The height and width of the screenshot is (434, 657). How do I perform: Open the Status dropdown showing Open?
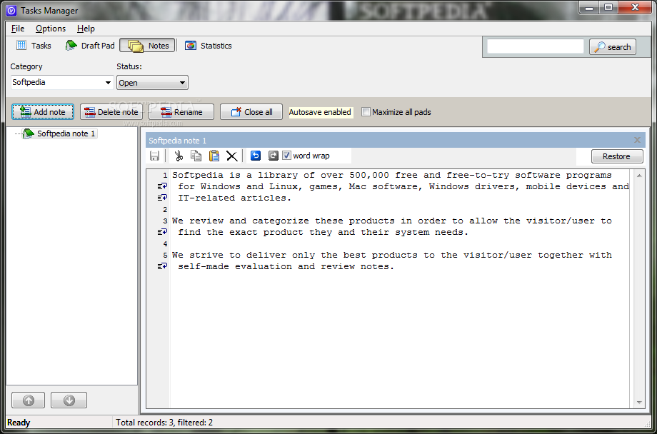[x=153, y=83]
